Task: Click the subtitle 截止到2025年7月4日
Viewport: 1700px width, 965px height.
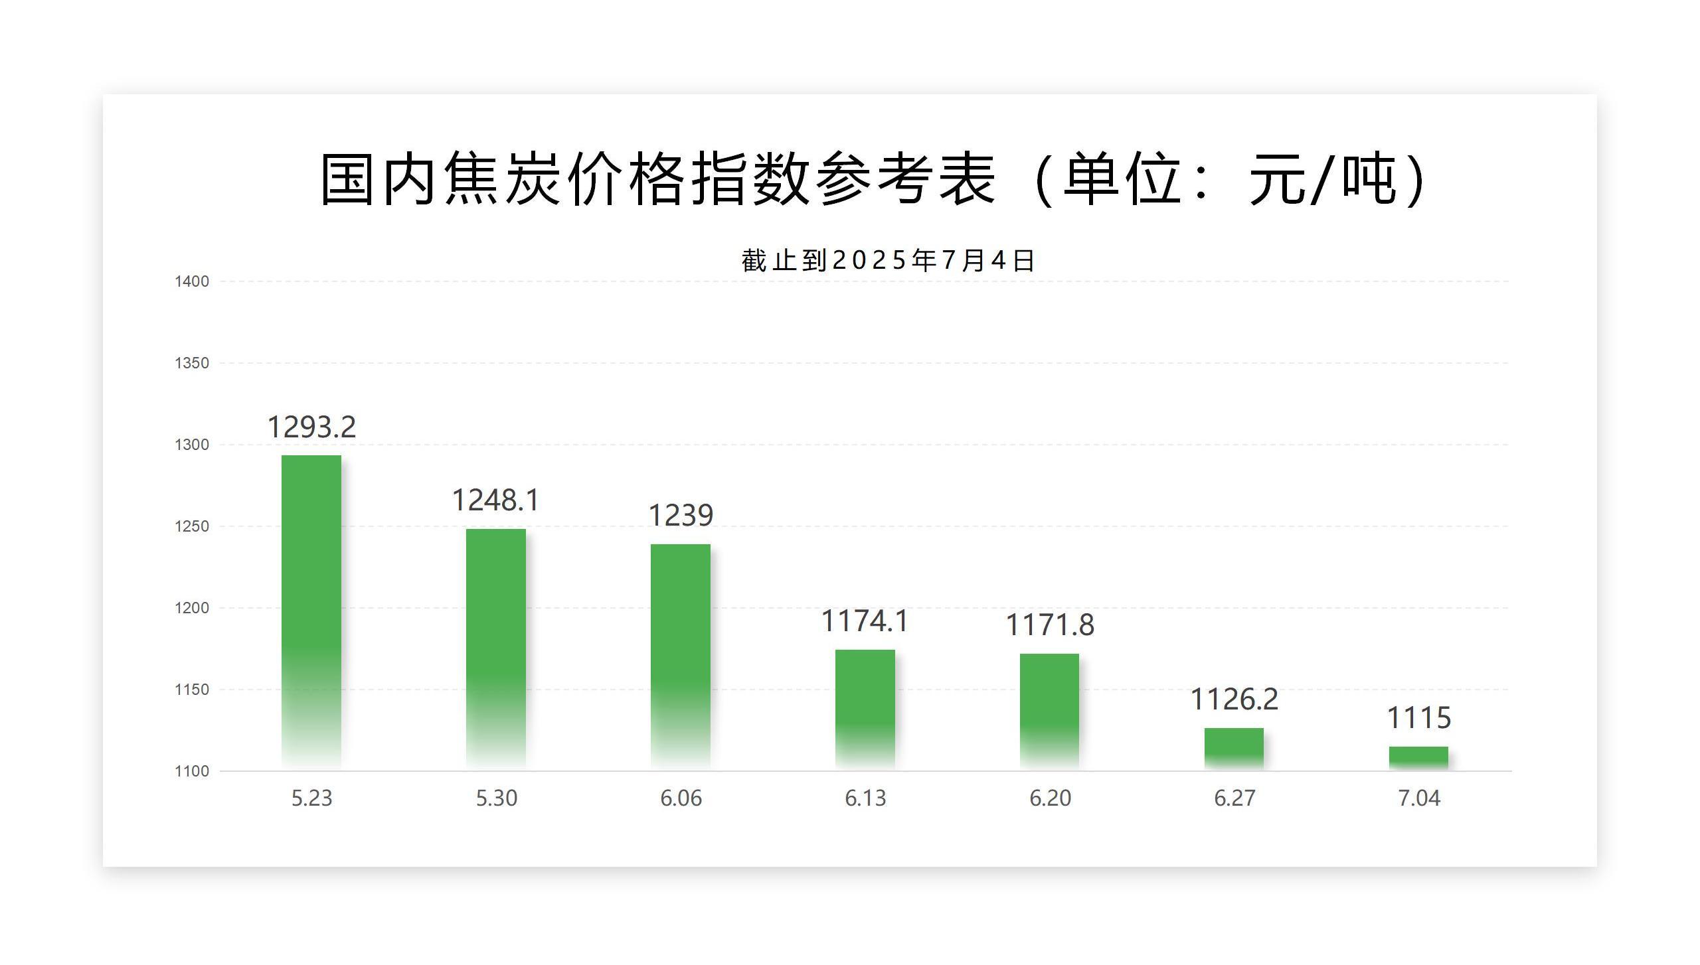Action: pos(888,260)
